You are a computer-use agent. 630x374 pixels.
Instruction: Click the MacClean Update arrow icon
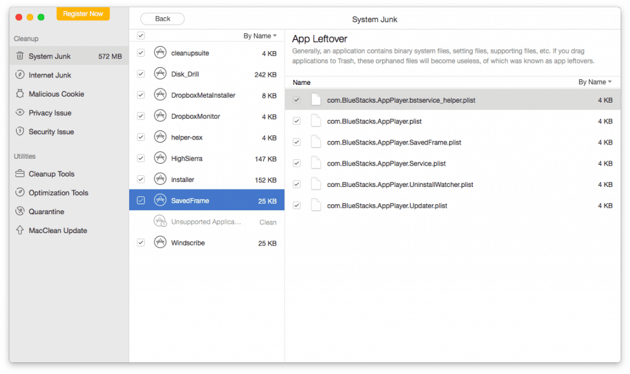[20, 230]
